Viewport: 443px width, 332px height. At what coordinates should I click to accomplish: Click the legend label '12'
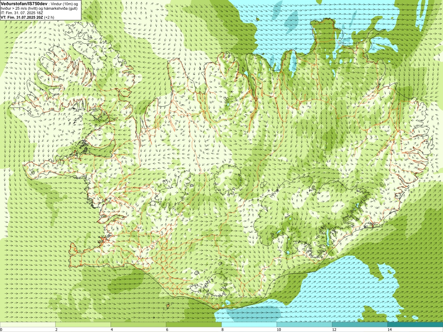[334, 330]
